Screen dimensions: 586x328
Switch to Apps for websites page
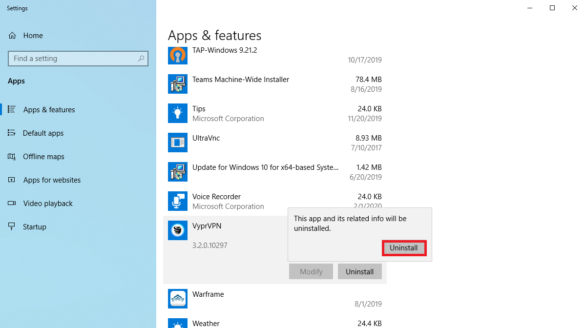point(52,180)
